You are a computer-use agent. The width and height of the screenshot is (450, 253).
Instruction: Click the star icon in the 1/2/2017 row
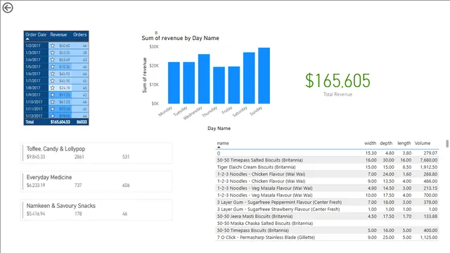click(53, 46)
